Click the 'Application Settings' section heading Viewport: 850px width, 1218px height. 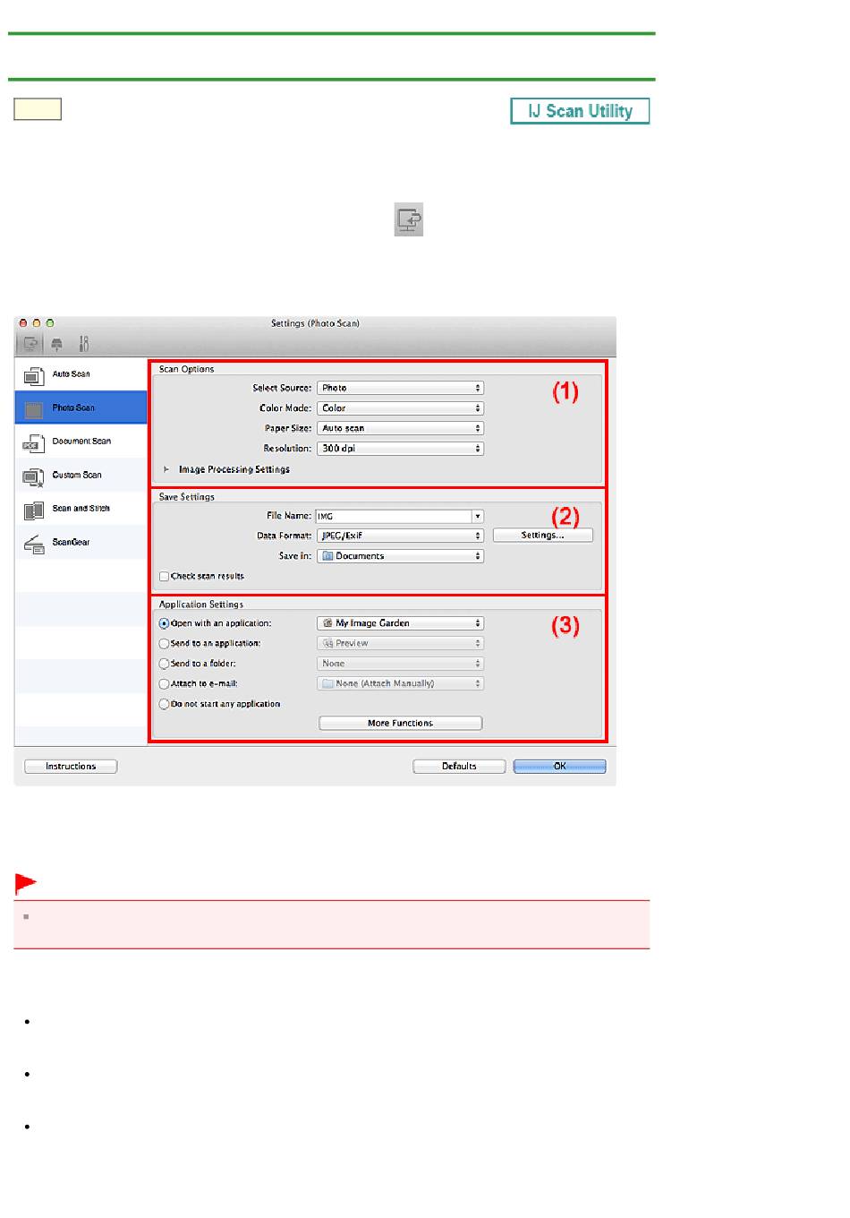(x=201, y=605)
